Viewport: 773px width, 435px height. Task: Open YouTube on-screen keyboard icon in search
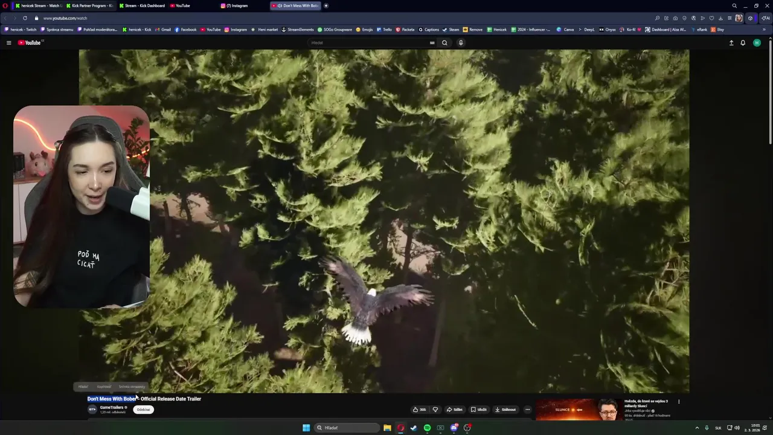(x=432, y=42)
